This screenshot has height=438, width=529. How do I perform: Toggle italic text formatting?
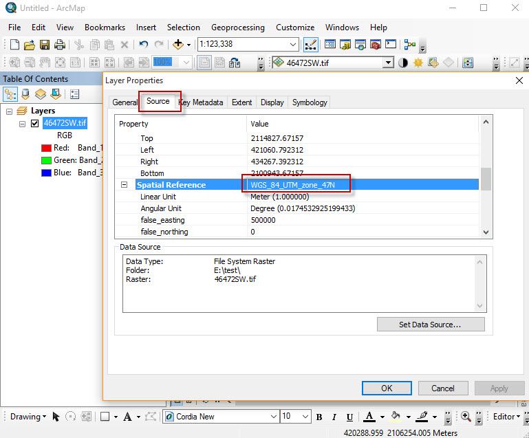(x=334, y=417)
